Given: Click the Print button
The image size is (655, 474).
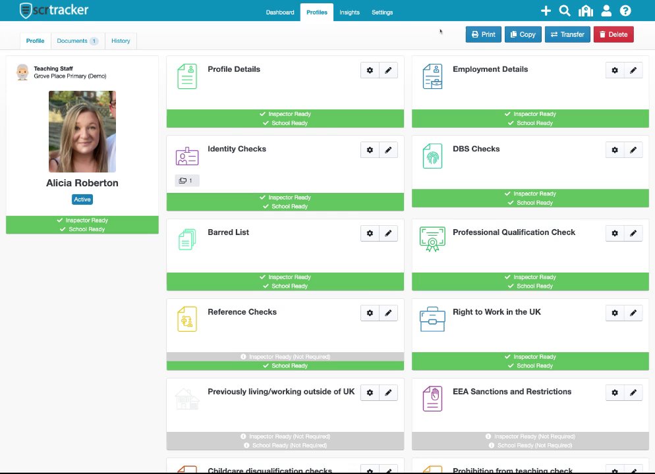Looking at the screenshot, I should [x=483, y=35].
